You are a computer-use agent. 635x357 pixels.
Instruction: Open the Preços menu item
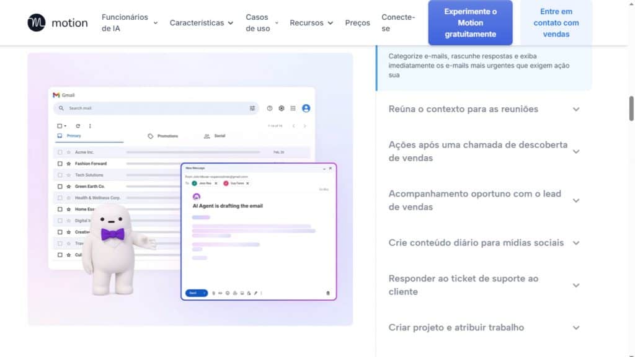click(x=357, y=23)
